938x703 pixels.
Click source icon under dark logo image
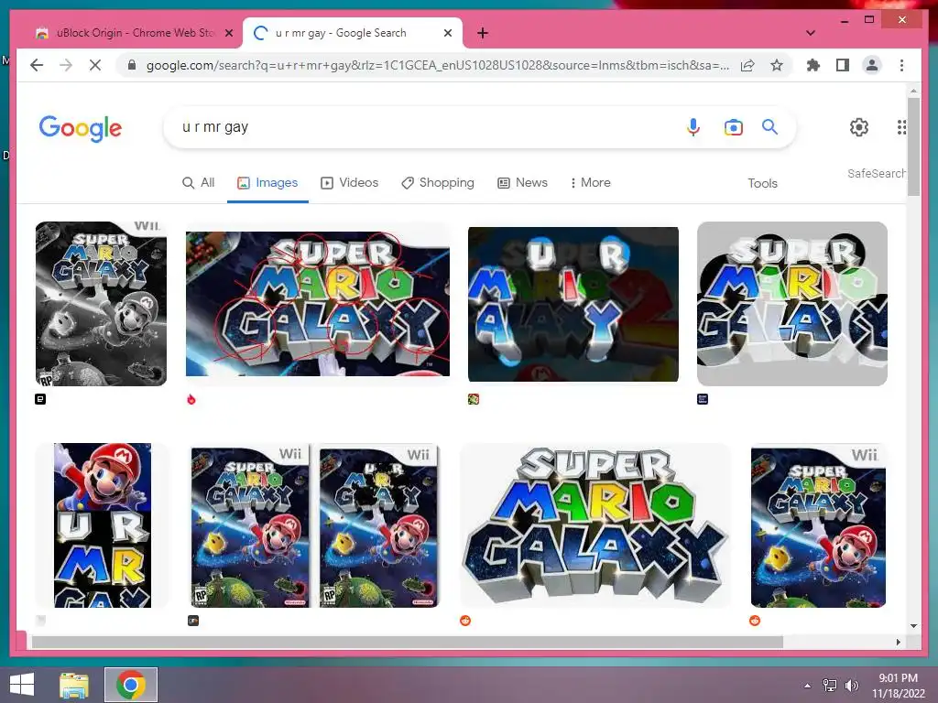coord(474,399)
